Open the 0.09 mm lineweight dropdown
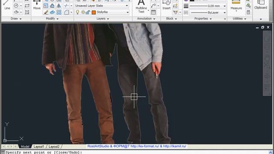 (x=224, y=6)
